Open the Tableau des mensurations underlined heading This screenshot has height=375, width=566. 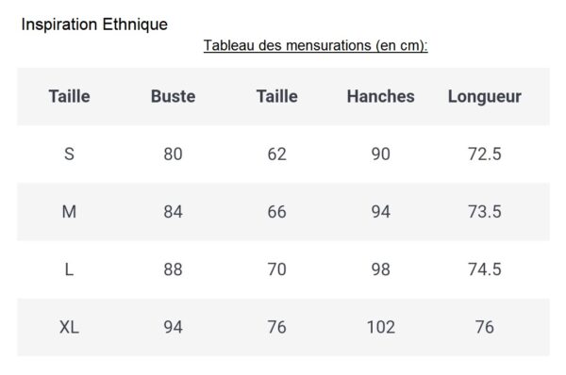[x=315, y=46]
